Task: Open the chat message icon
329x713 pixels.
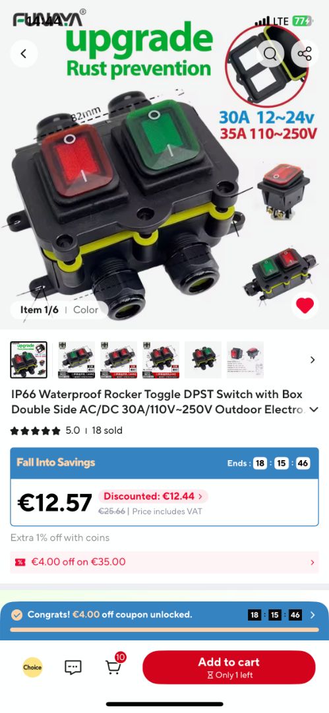Action: click(x=73, y=667)
